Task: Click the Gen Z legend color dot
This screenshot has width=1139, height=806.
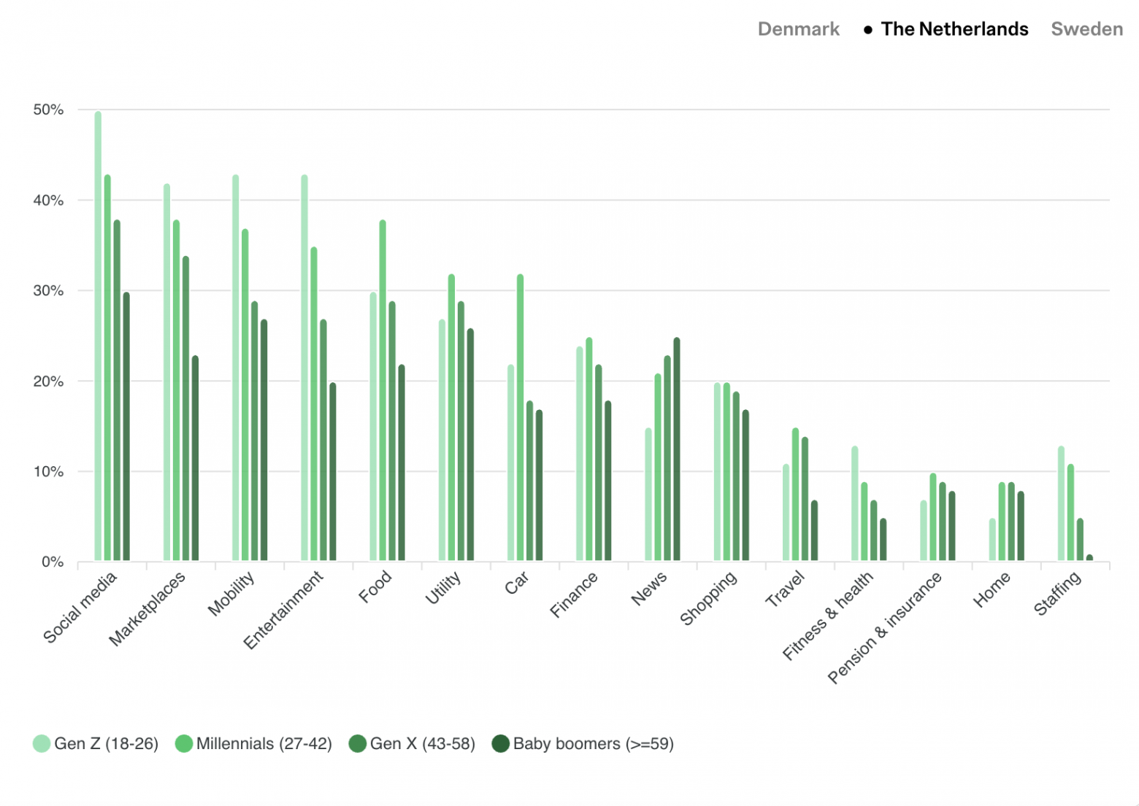Action: click(42, 743)
